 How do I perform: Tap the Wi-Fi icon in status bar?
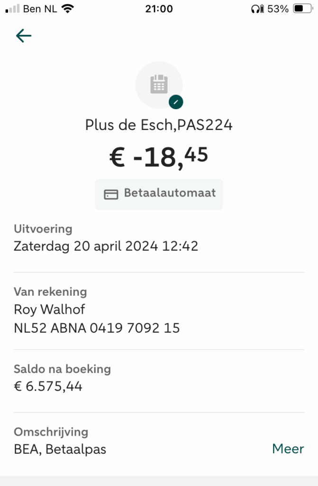68,9
